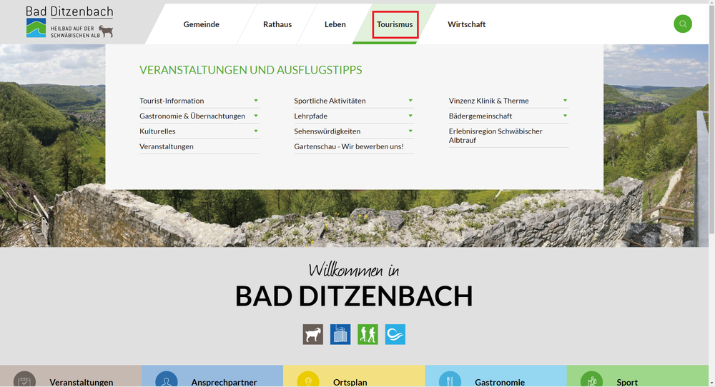
Task: Expand the Tourist-Information submenu arrow
Action: click(256, 101)
